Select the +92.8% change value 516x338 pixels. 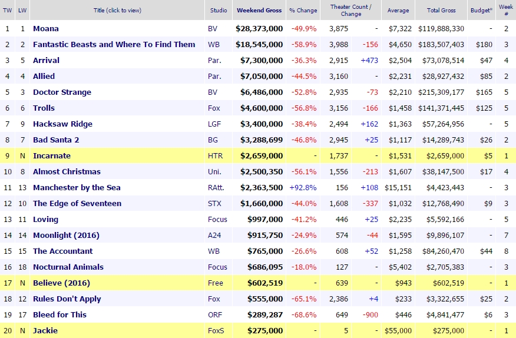[x=303, y=188]
